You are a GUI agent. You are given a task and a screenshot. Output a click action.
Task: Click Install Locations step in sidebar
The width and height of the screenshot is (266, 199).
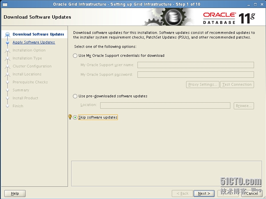tap(27, 74)
